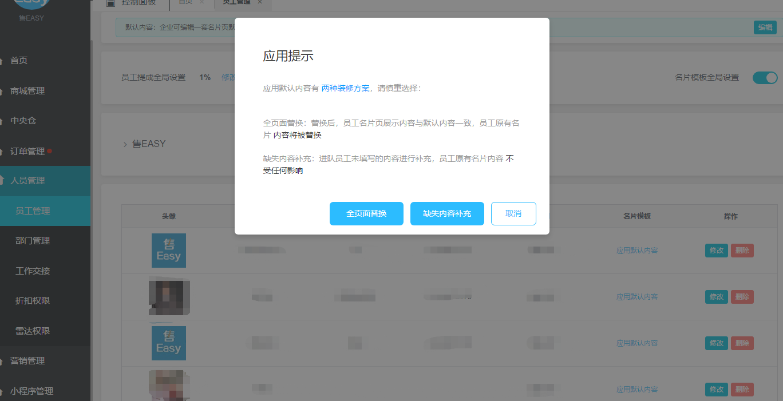Click 修改 in the first employee row
This screenshot has width=783, height=401.
pos(717,251)
